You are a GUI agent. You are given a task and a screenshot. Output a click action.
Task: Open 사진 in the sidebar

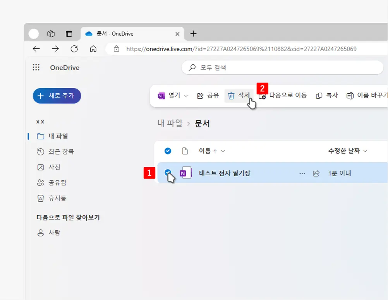[48, 167]
